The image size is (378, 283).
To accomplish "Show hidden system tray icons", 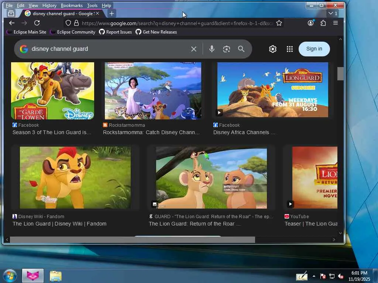I will 314,276.
